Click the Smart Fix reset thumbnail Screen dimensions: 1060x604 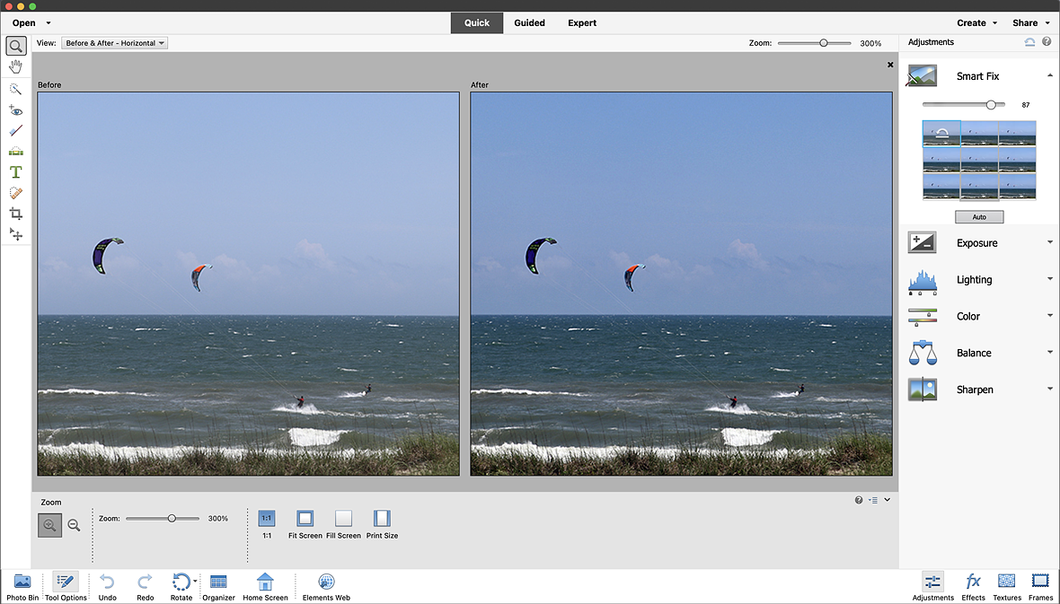[941, 134]
